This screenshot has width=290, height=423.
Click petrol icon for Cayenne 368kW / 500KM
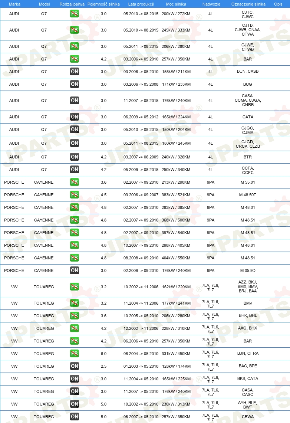pos(75,220)
